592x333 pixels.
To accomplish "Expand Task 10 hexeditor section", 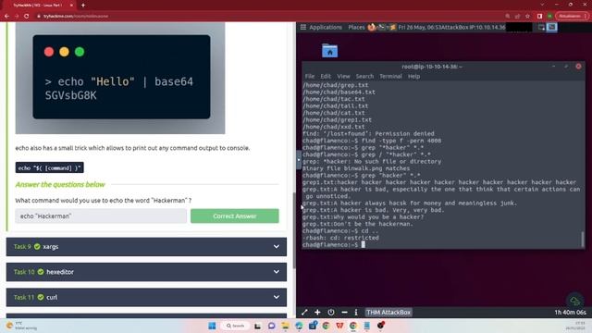I will click(146, 272).
